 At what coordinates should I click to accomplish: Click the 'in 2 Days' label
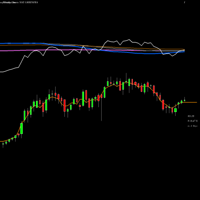click(x=192, y=126)
